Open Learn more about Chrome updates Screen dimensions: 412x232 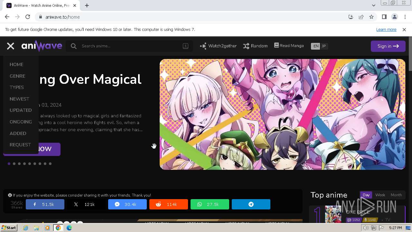tap(386, 30)
